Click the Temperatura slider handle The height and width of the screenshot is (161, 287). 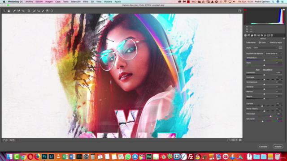(264, 60)
